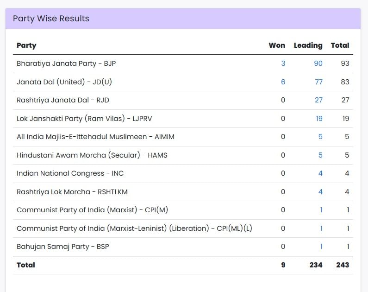Open BSP's leading count link showing 1

pyautogui.click(x=321, y=247)
